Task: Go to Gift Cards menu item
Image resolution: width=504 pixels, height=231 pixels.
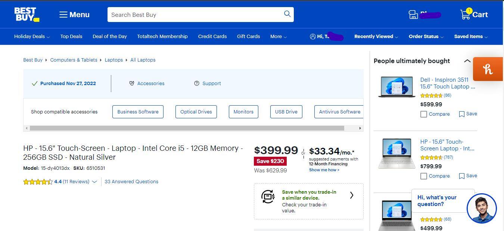Action: point(248,37)
